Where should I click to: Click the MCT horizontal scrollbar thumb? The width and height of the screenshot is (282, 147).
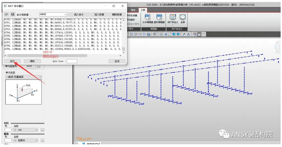(47, 56)
